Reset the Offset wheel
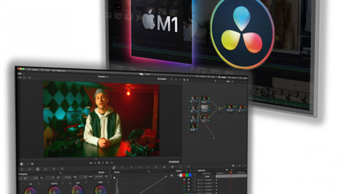The height and width of the screenshot is (194, 345). 108,182
